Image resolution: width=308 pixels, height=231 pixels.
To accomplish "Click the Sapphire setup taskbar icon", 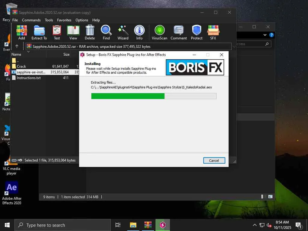I will (x=163, y=225).
